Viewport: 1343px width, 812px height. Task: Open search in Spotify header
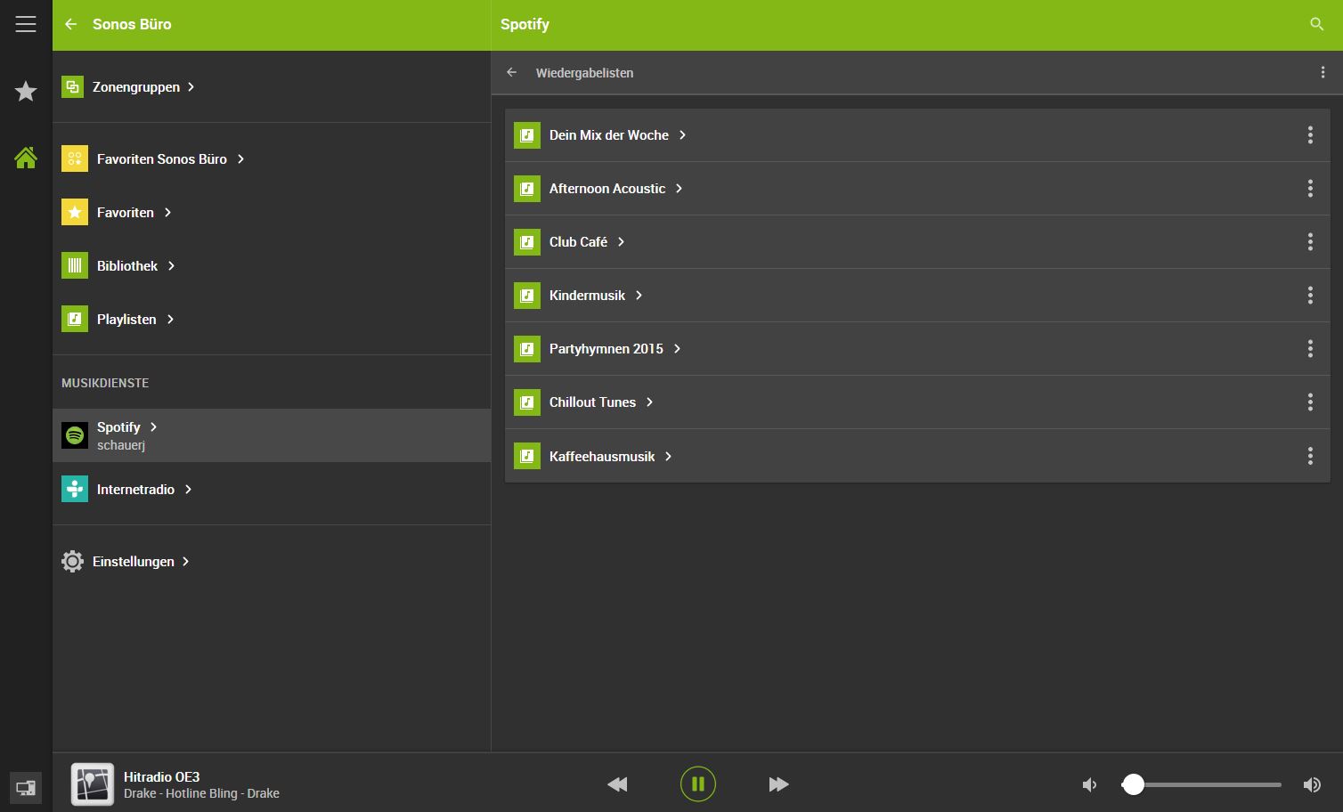[1316, 24]
